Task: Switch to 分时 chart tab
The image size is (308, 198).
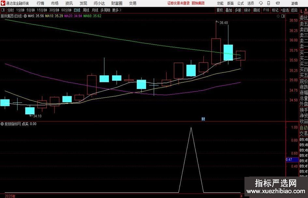Action: point(10,10)
